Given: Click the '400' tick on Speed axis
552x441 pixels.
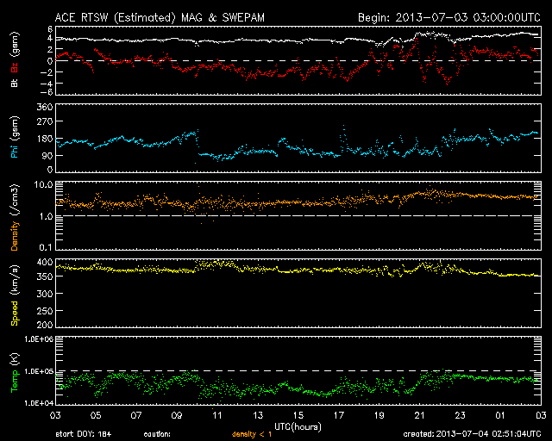Looking at the screenshot, I should click(45, 262).
